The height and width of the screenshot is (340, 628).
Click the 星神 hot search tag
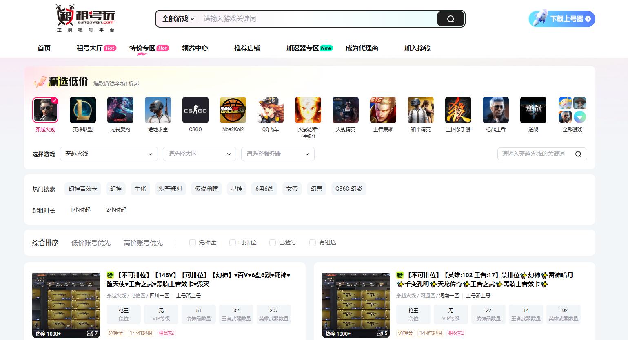[237, 189]
